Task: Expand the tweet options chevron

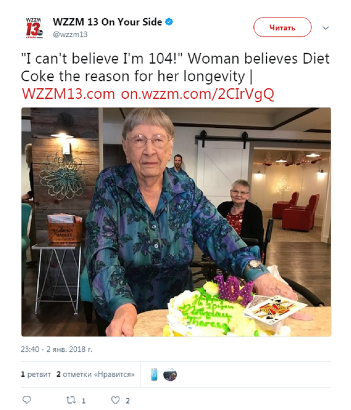Action: pyautogui.click(x=326, y=27)
